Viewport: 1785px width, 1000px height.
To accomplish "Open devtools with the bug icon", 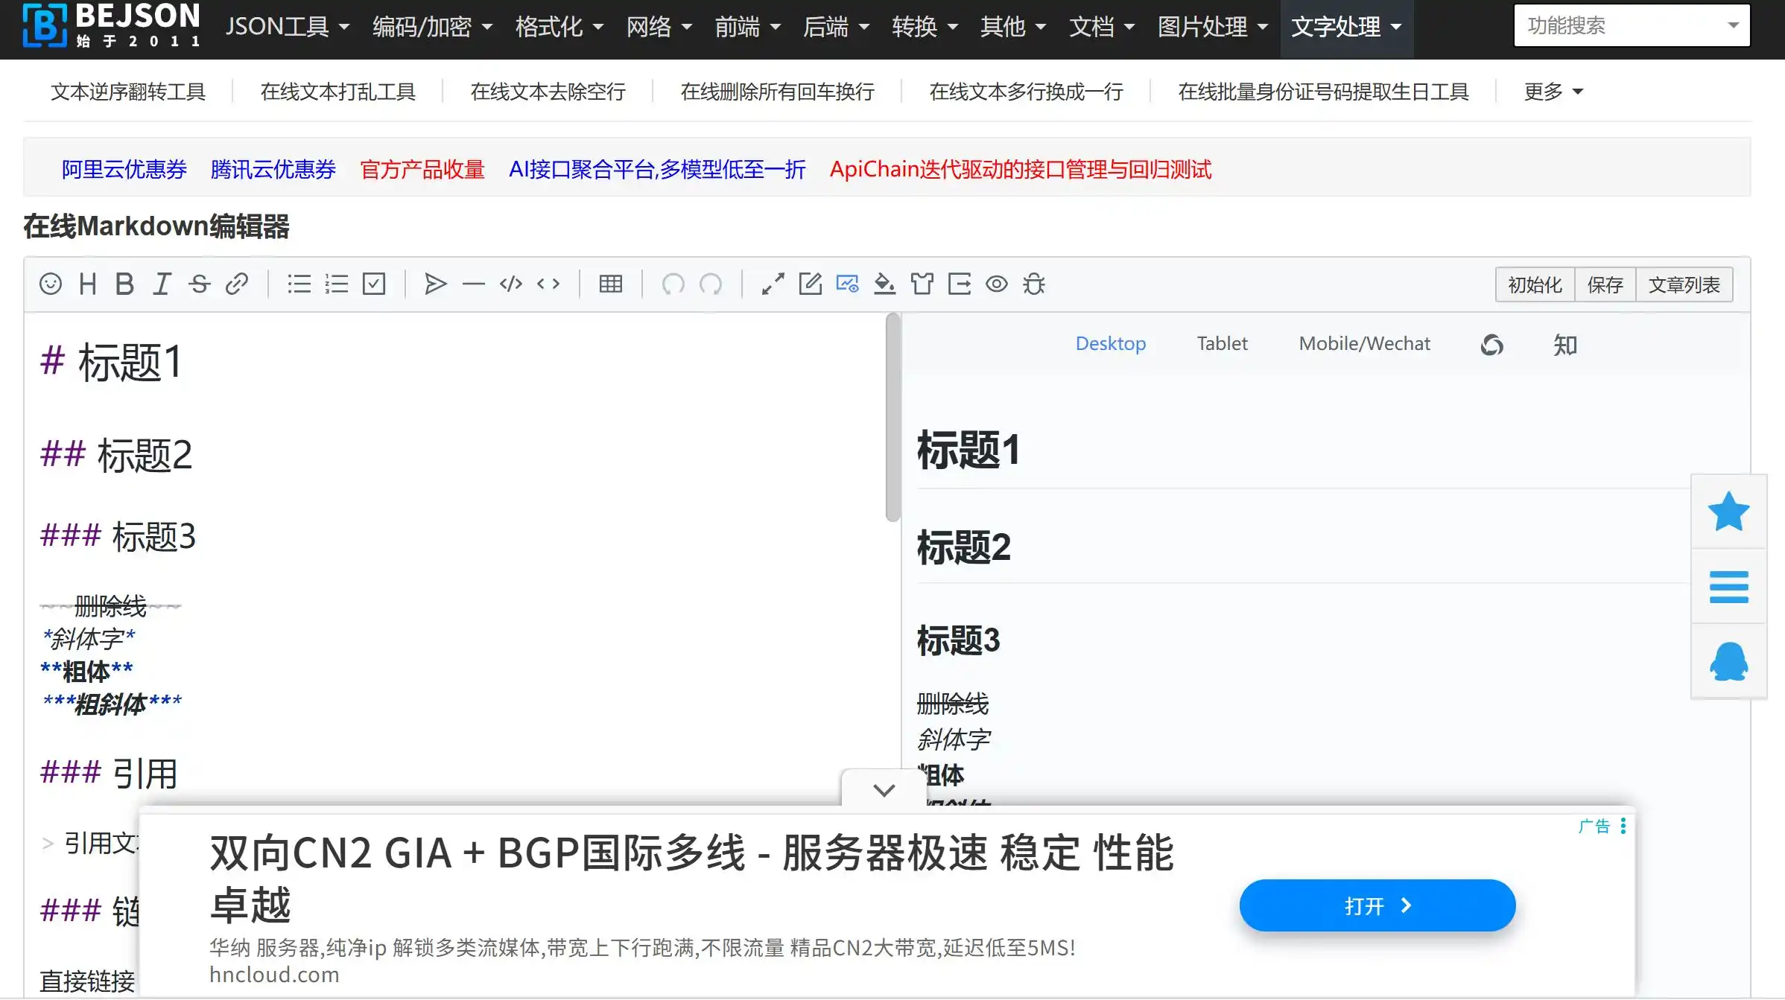I will 1034,284.
